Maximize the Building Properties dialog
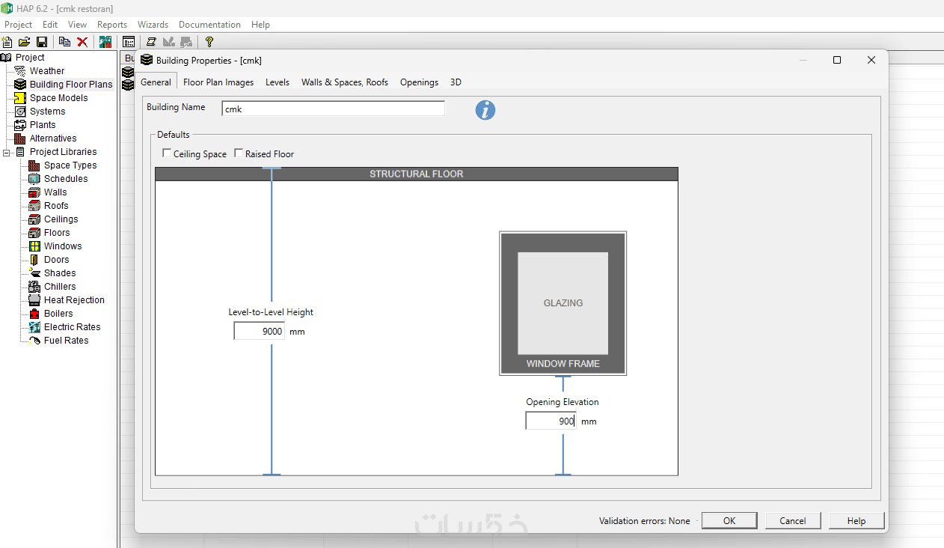Screen dimensions: 944x548 pos(837,60)
